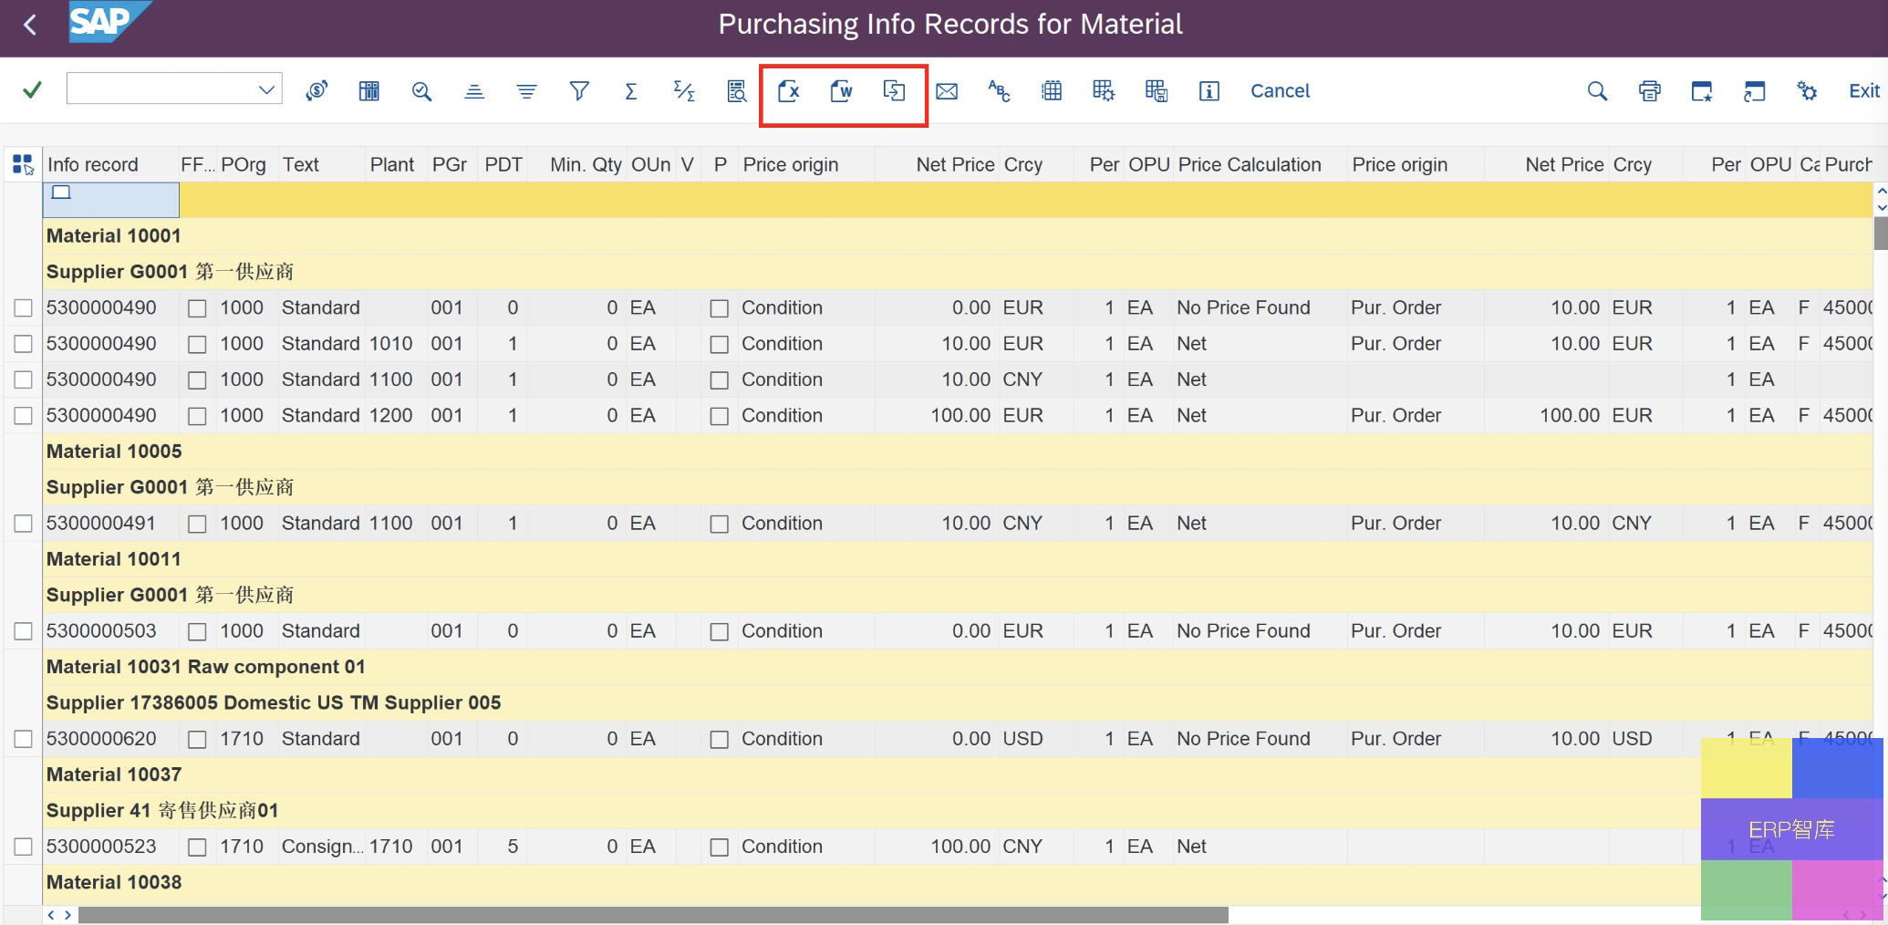Image resolution: width=1888 pixels, height=925 pixels.
Task: Print using the printer icon
Action: [1650, 90]
